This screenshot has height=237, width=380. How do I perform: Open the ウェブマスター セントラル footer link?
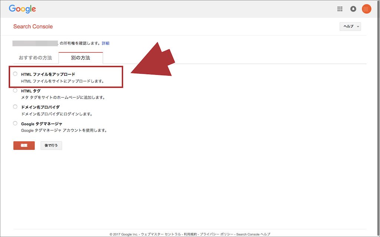click(x=161, y=234)
